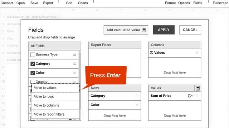Open the Charts toolbar menu
The height and width of the screenshot is (128, 229).
(x=83, y=3)
